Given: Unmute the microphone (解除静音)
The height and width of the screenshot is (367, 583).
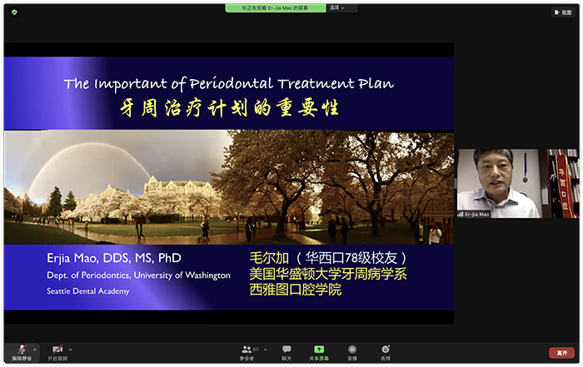Looking at the screenshot, I should [22, 352].
